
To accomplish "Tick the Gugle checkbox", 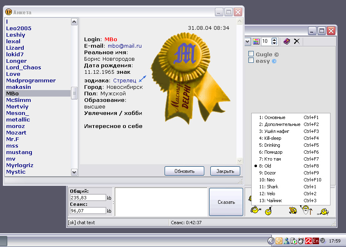I will [x=251, y=54].
